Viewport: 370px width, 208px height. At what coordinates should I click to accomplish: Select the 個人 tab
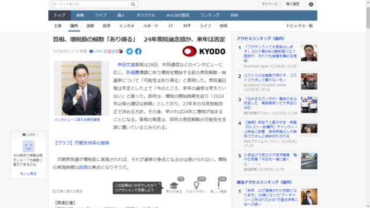pyautogui.click(x=121, y=16)
